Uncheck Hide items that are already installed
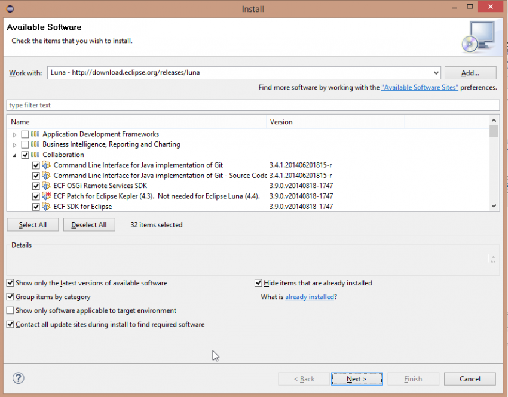The width and height of the screenshot is (508, 397). click(x=259, y=283)
